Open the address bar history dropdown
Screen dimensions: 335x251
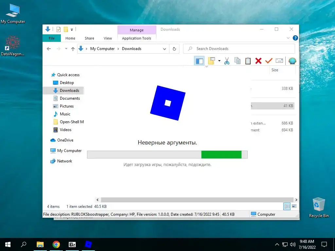(x=165, y=49)
